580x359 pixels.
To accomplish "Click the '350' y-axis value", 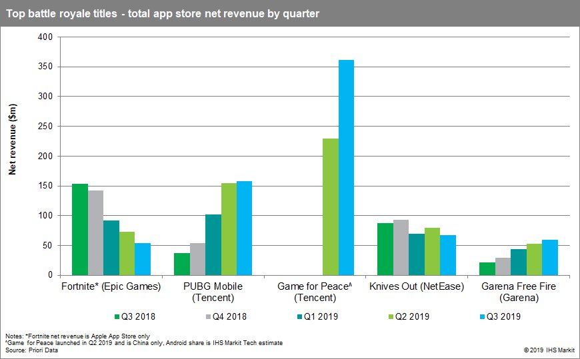I will point(45,67).
